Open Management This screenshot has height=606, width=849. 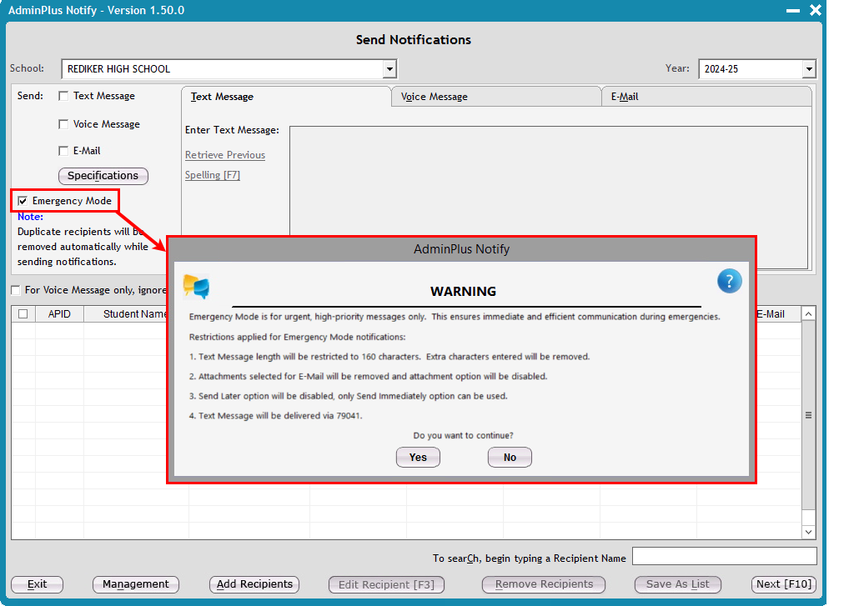pos(136,584)
